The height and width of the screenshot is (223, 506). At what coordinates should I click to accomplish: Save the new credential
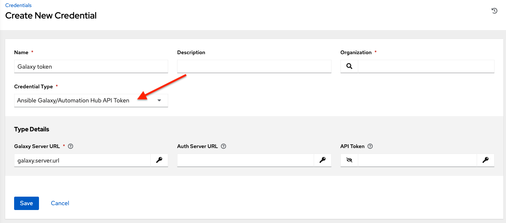tap(26, 203)
